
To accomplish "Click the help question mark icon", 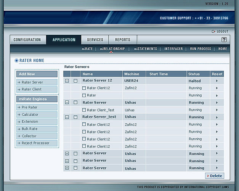I will point(224,40).
